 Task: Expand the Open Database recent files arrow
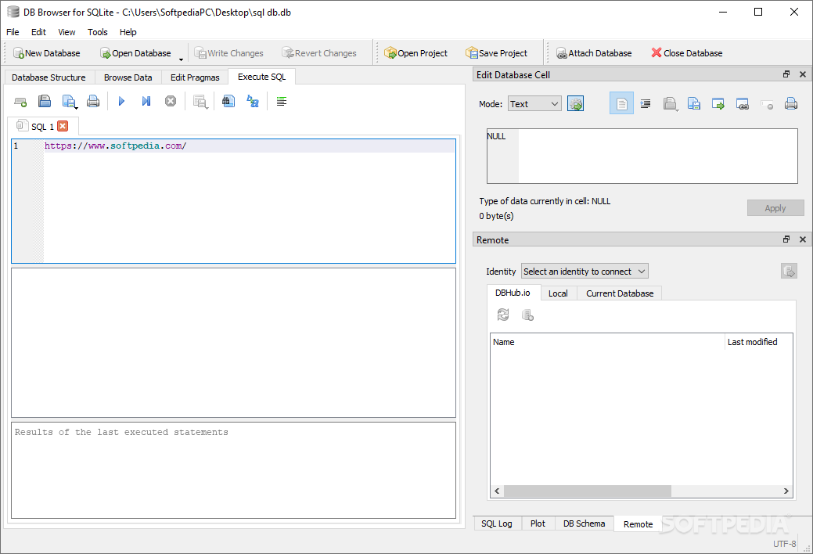pos(181,59)
